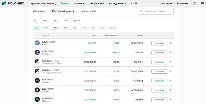Click the ADD change +7.04%
206x104 pixels.
click(116, 100)
